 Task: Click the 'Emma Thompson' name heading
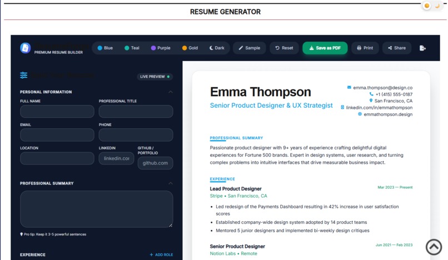click(260, 92)
